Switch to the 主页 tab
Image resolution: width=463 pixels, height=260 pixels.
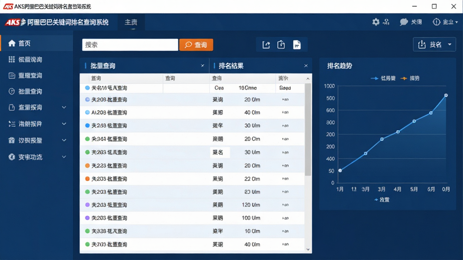131,22
